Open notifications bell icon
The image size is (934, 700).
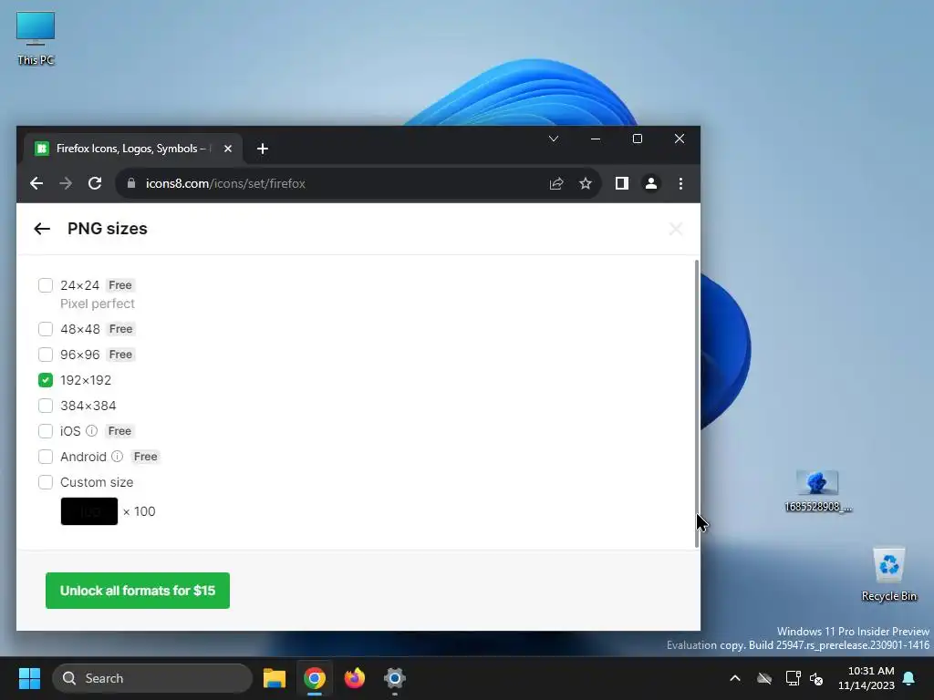coord(909,678)
